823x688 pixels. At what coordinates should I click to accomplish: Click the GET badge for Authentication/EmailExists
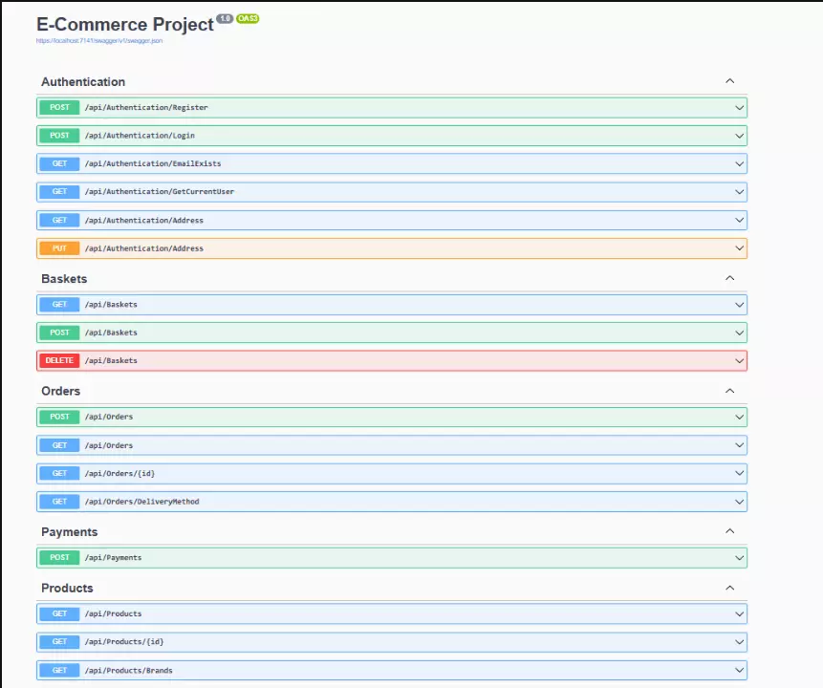point(59,164)
